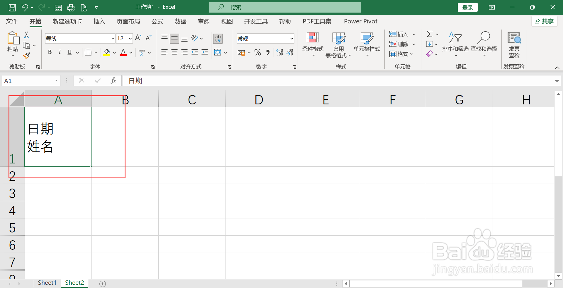Open the Format cells (格式) menu
This screenshot has width=563, height=288.
pos(401,54)
